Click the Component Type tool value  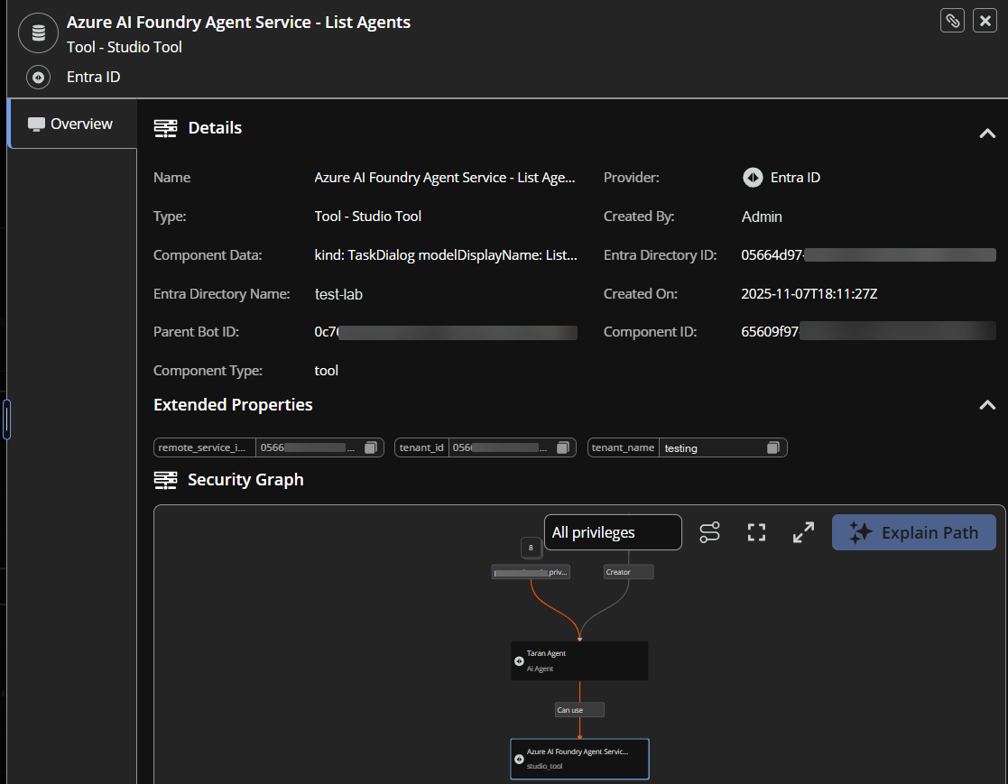click(x=326, y=371)
